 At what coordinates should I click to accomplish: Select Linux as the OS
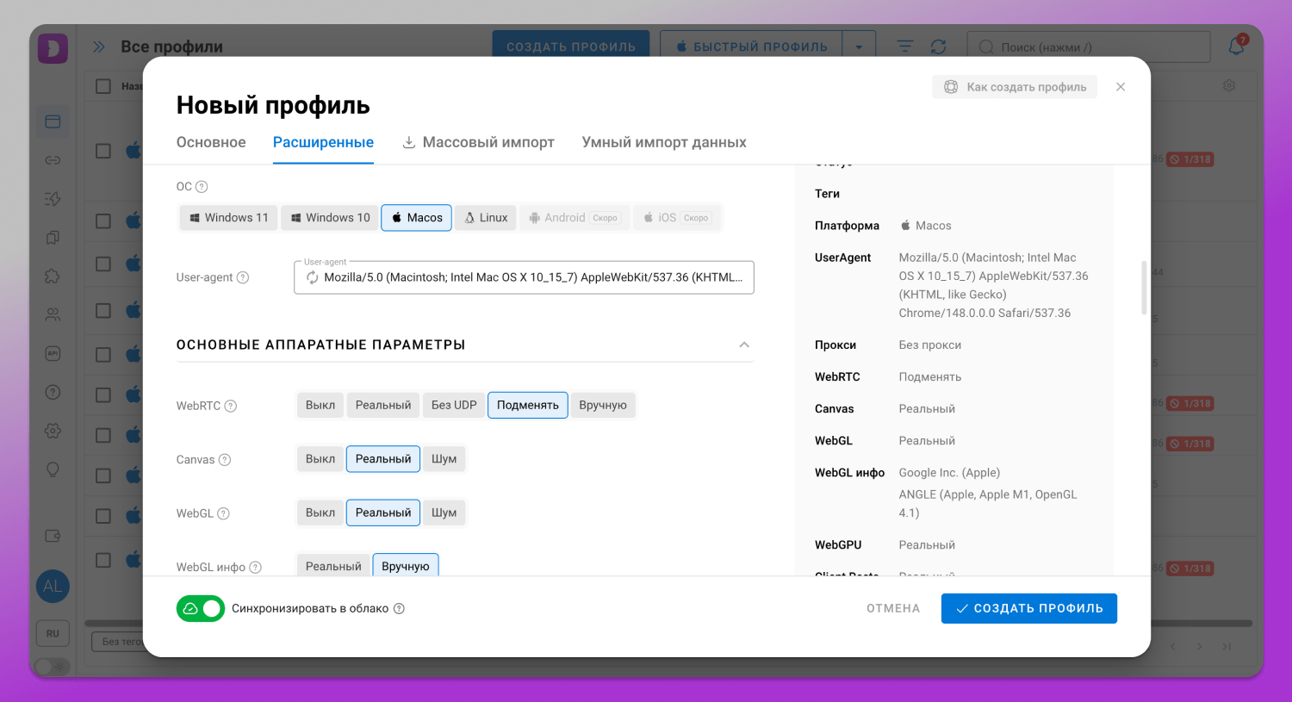click(486, 218)
